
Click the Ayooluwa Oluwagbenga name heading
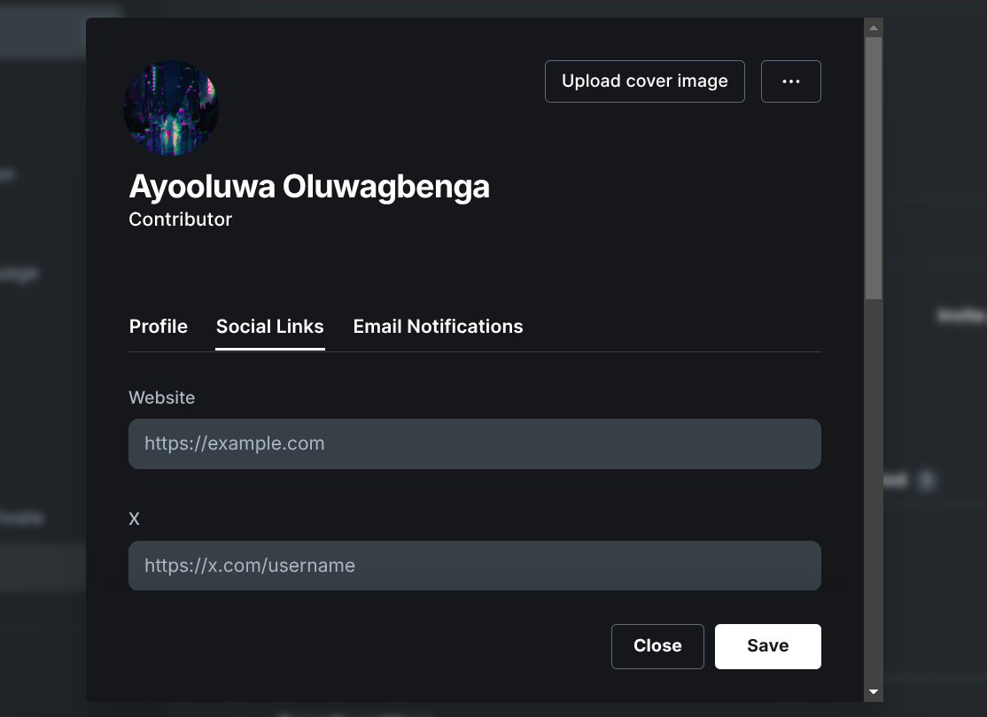coord(309,187)
